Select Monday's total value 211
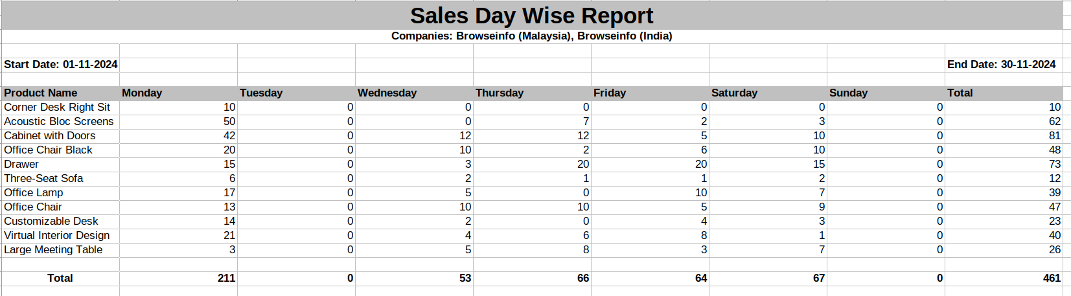This screenshot has width=1071, height=296. pos(226,279)
